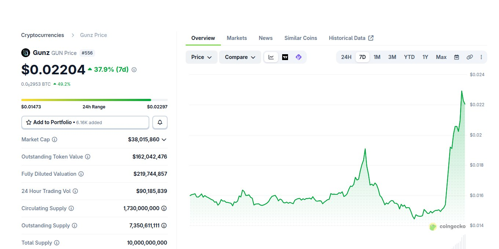Switch to line chart view icon
This screenshot has width=499, height=249.
[x=271, y=57]
